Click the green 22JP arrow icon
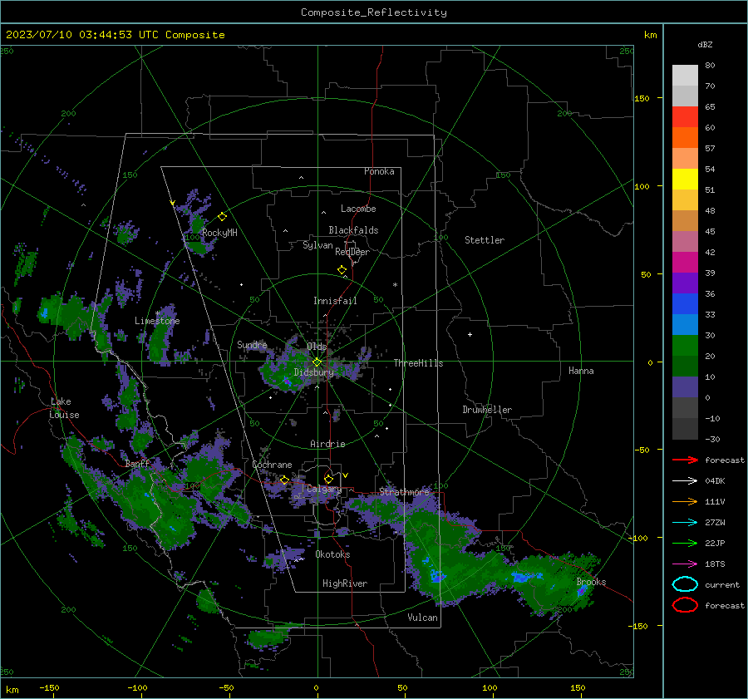The height and width of the screenshot is (699, 748). click(685, 543)
